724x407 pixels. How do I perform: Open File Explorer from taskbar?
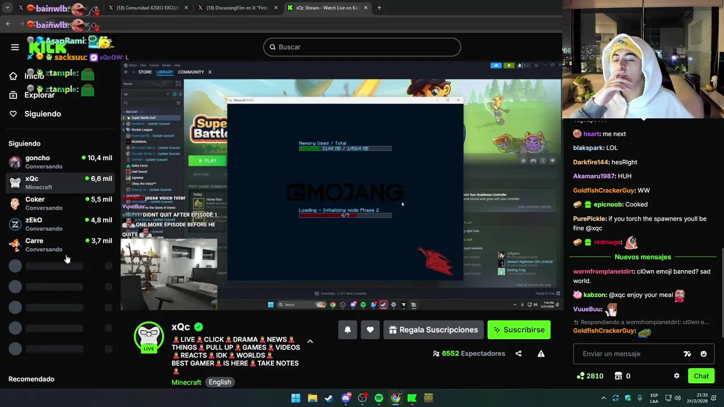(x=312, y=398)
